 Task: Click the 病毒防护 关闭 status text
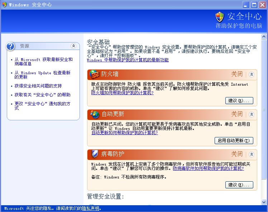[237, 154]
